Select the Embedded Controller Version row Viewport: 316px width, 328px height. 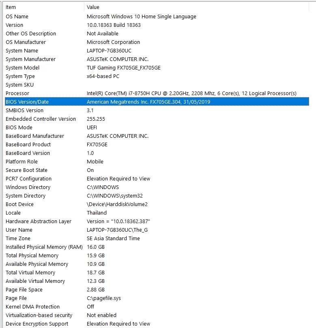[x=157, y=119]
